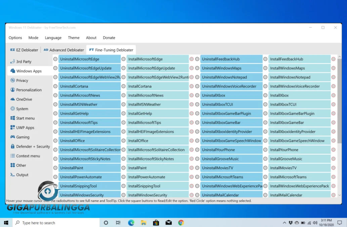Launch Microsoft Edge from taskbar
The width and height of the screenshot is (347, 227).
point(131,223)
